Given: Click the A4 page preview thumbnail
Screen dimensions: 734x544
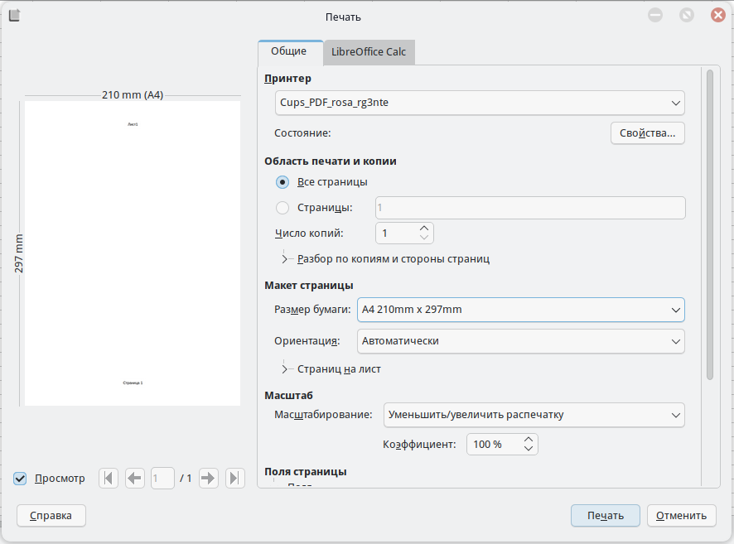Looking at the screenshot, I should 133,253.
